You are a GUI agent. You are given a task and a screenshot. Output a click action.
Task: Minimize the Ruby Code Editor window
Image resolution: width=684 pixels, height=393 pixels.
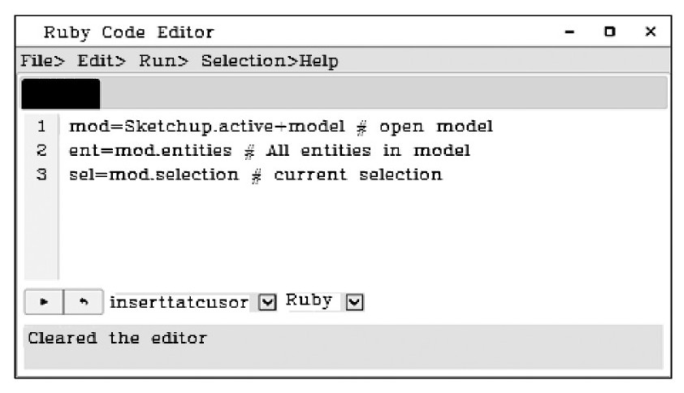[x=569, y=32]
